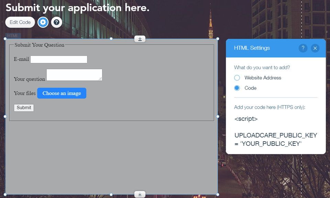Screen dimensions: 330x198
Task: Select the Code radio button
Action: click(x=237, y=88)
